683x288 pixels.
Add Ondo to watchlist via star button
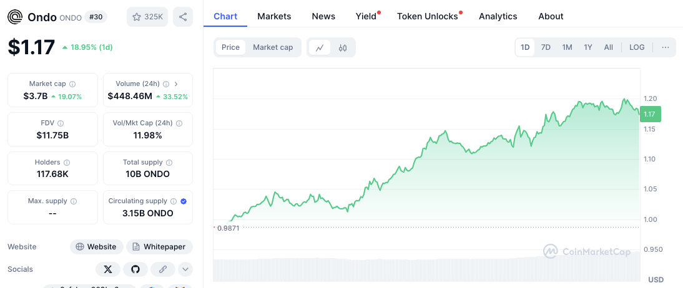(x=147, y=17)
